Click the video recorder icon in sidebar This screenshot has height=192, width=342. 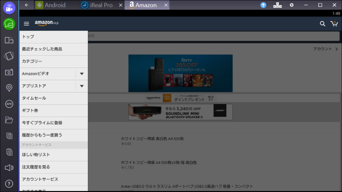click(9, 8)
